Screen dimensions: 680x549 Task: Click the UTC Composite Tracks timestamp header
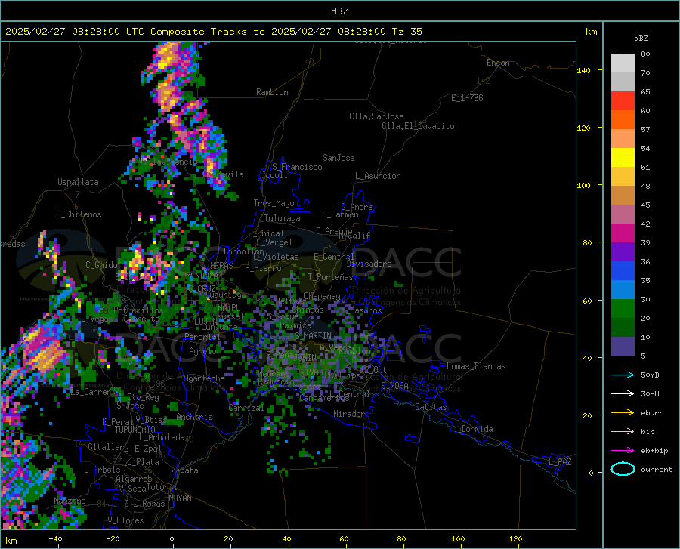point(213,32)
